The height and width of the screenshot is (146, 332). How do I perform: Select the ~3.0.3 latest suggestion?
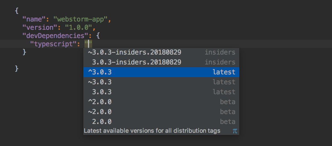[x=161, y=82]
